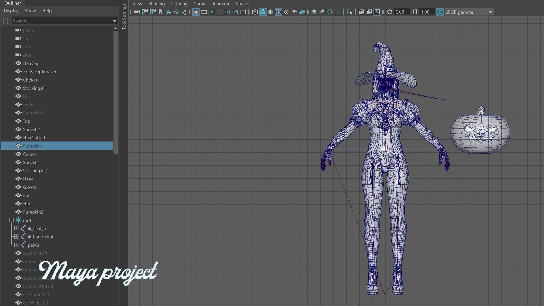Click the bookmarks icon in panel toolbar
Screen dimensions: 544x306
click(x=160, y=12)
